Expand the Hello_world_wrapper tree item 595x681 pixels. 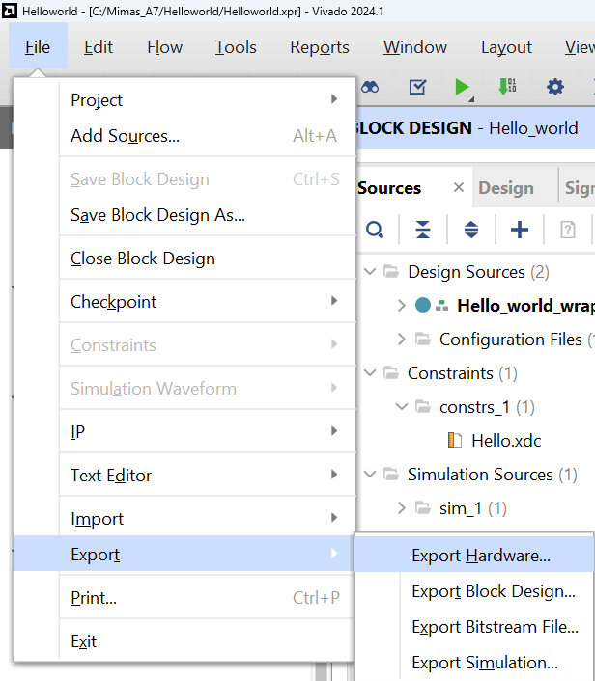(402, 306)
